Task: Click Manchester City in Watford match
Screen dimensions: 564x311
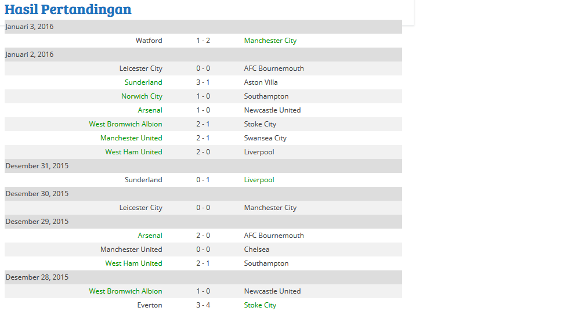Action: tap(270, 41)
